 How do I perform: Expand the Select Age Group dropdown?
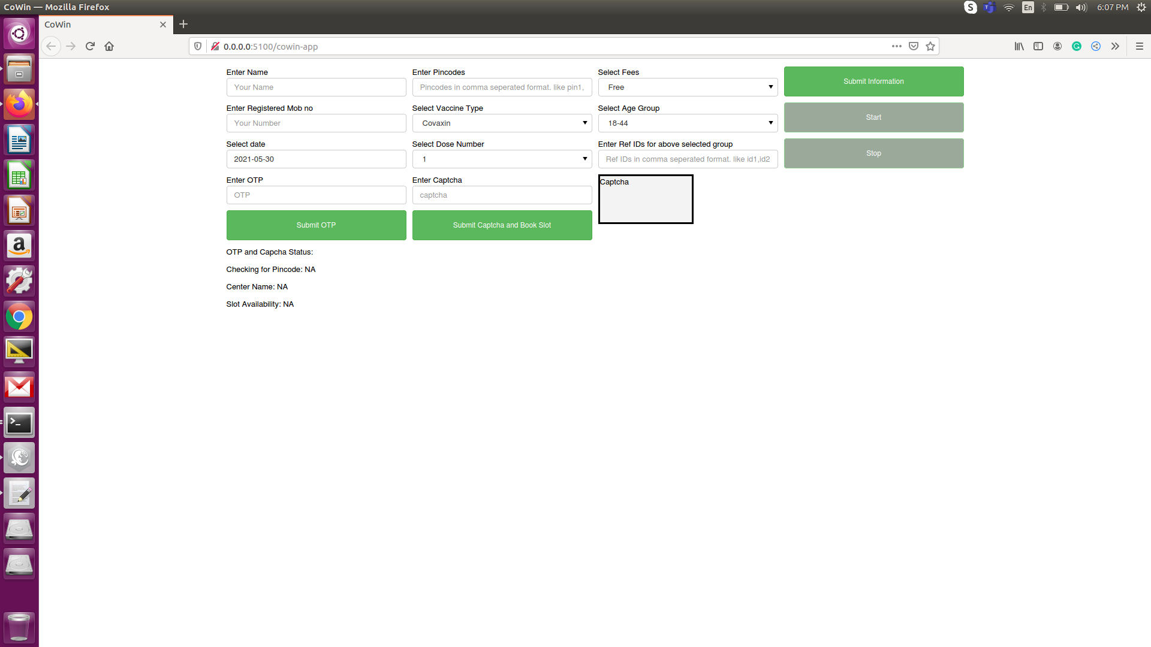pyautogui.click(x=688, y=123)
